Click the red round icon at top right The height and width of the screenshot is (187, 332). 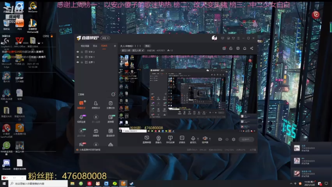(316, 15)
